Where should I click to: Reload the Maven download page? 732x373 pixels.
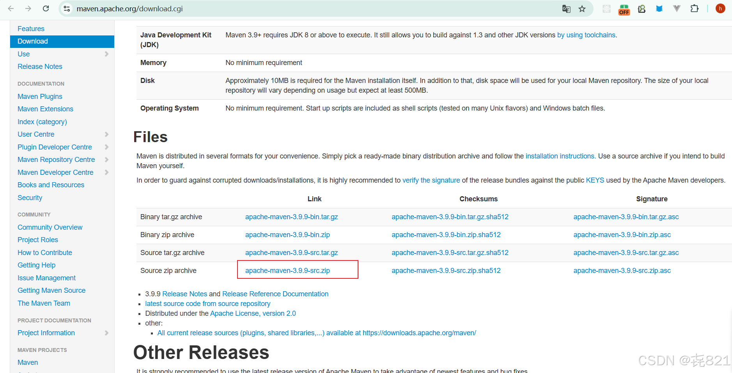pos(46,9)
